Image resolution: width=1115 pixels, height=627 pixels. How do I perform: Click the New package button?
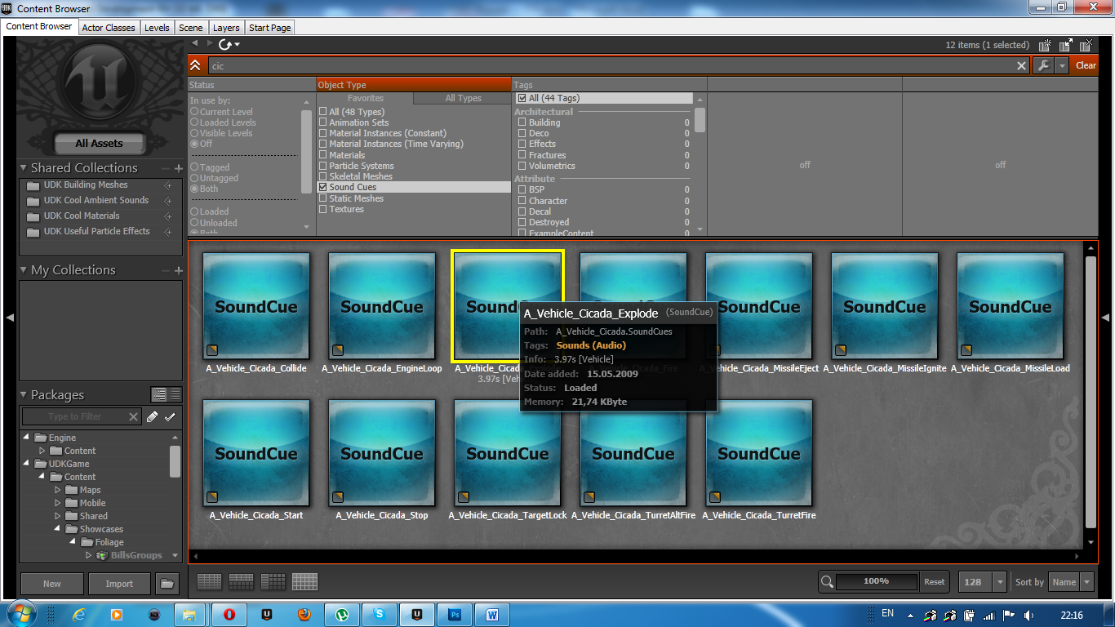[52, 584]
